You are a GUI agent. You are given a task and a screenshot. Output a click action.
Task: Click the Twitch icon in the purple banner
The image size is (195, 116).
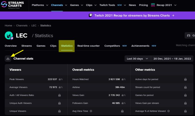click(91, 15)
